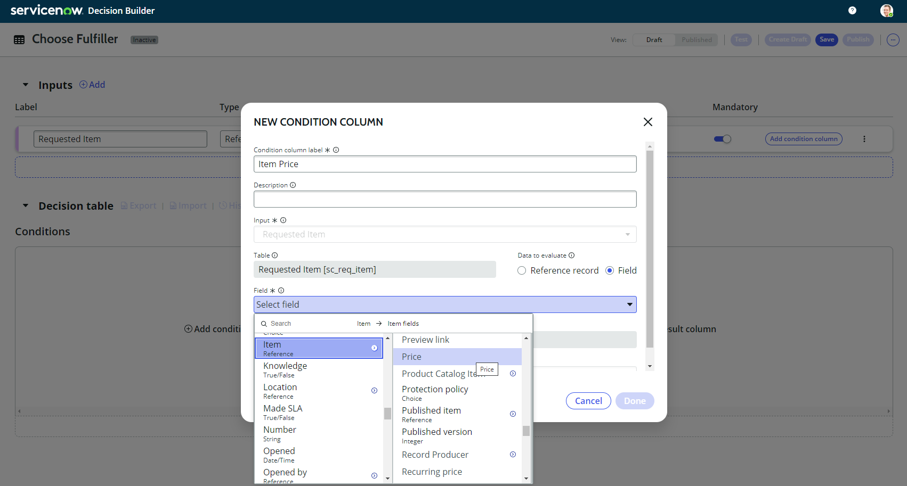907x486 pixels.
Task: Collapse the Decision table section
Action: (26, 206)
